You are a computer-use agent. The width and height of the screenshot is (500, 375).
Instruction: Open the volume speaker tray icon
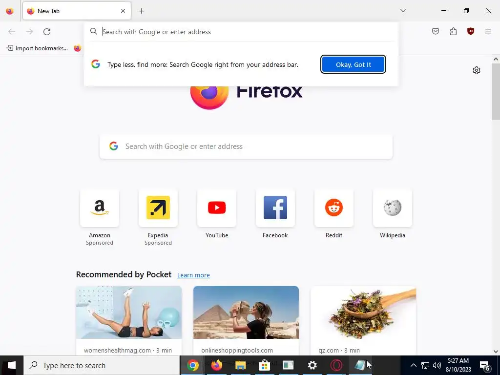(x=437, y=365)
